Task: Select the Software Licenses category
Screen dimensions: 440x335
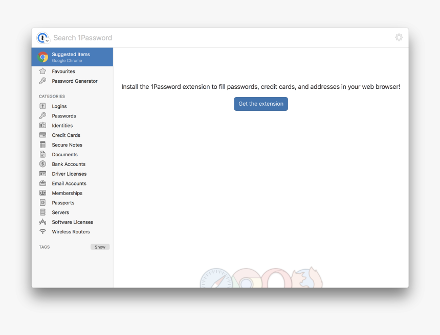Action: tap(72, 222)
